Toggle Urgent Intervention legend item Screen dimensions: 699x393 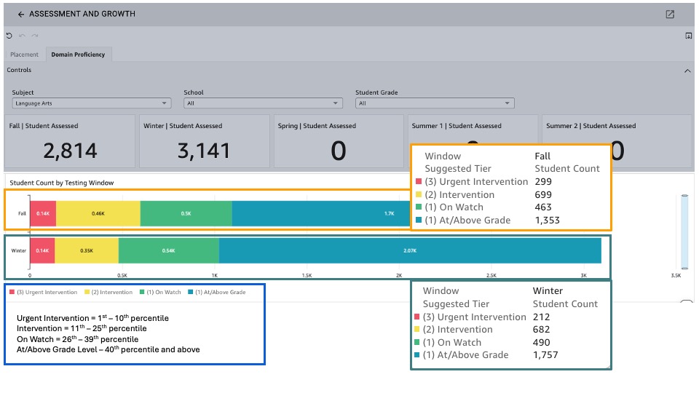point(43,293)
